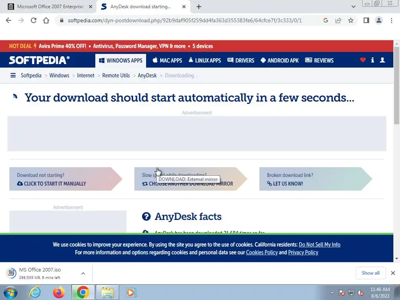The height and width of the screenshot is (300, 400).
Task: Select the AnyDesk download starting tab
Action: tap(143, 7)
